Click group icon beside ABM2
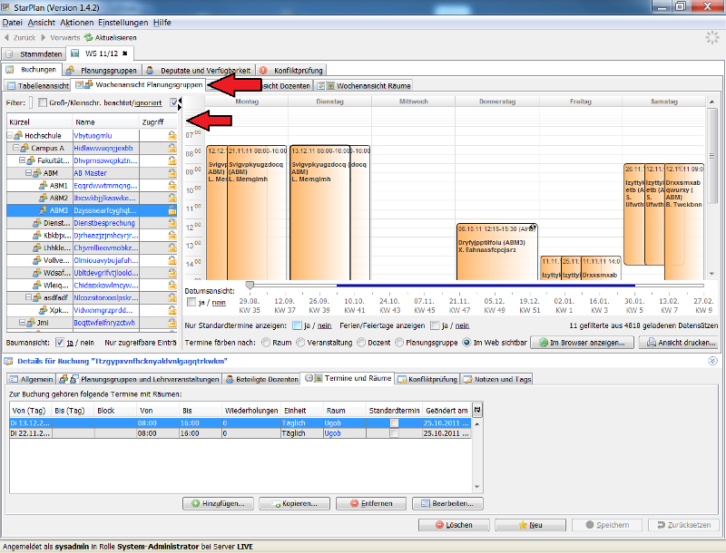The image size is (726, 553). (x=43, y=198)
